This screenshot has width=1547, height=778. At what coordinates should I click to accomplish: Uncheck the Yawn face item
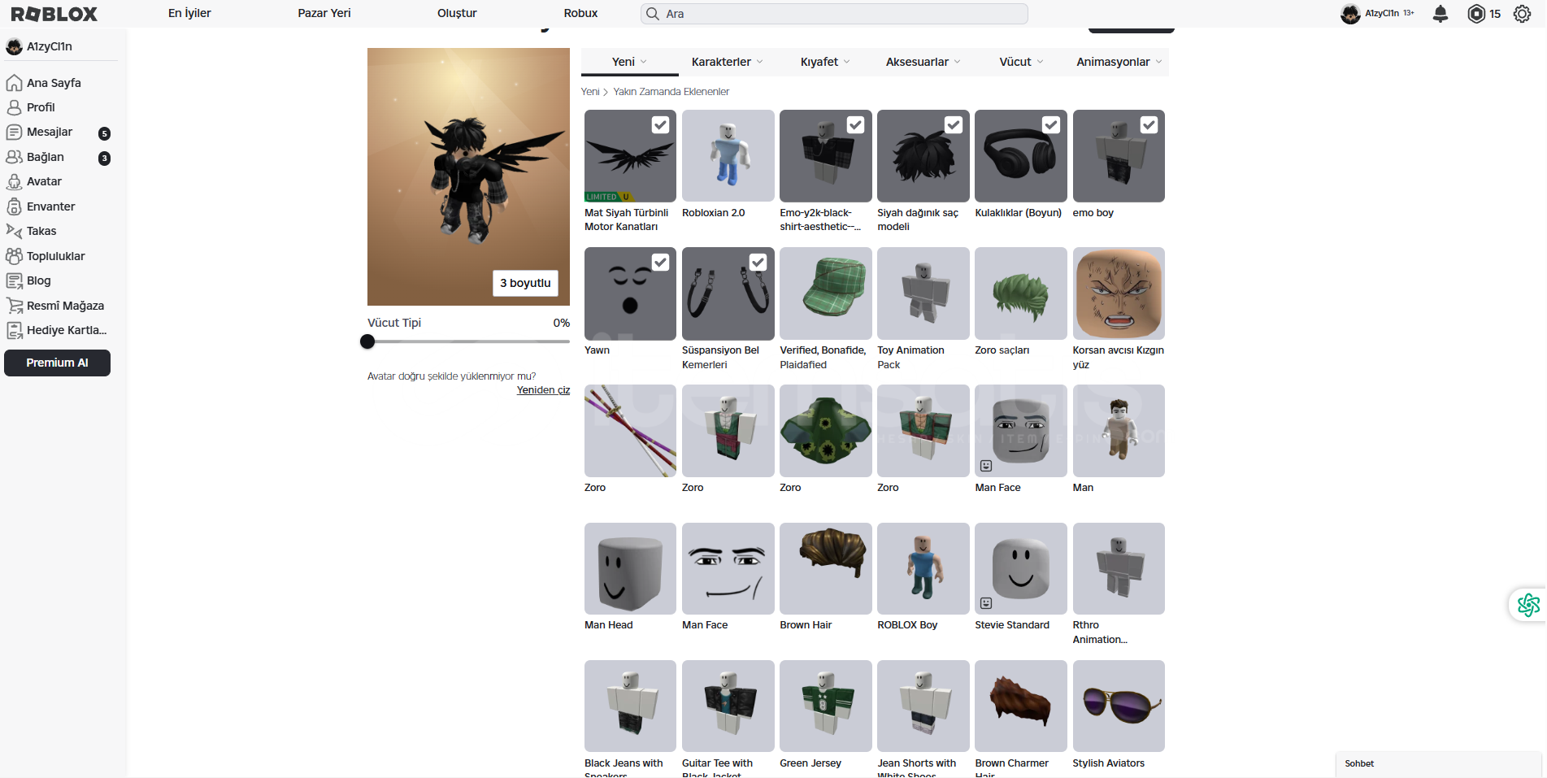point(660,262)
